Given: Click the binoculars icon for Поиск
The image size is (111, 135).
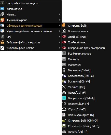Looking at the screenshot, I should coord(64,93).
